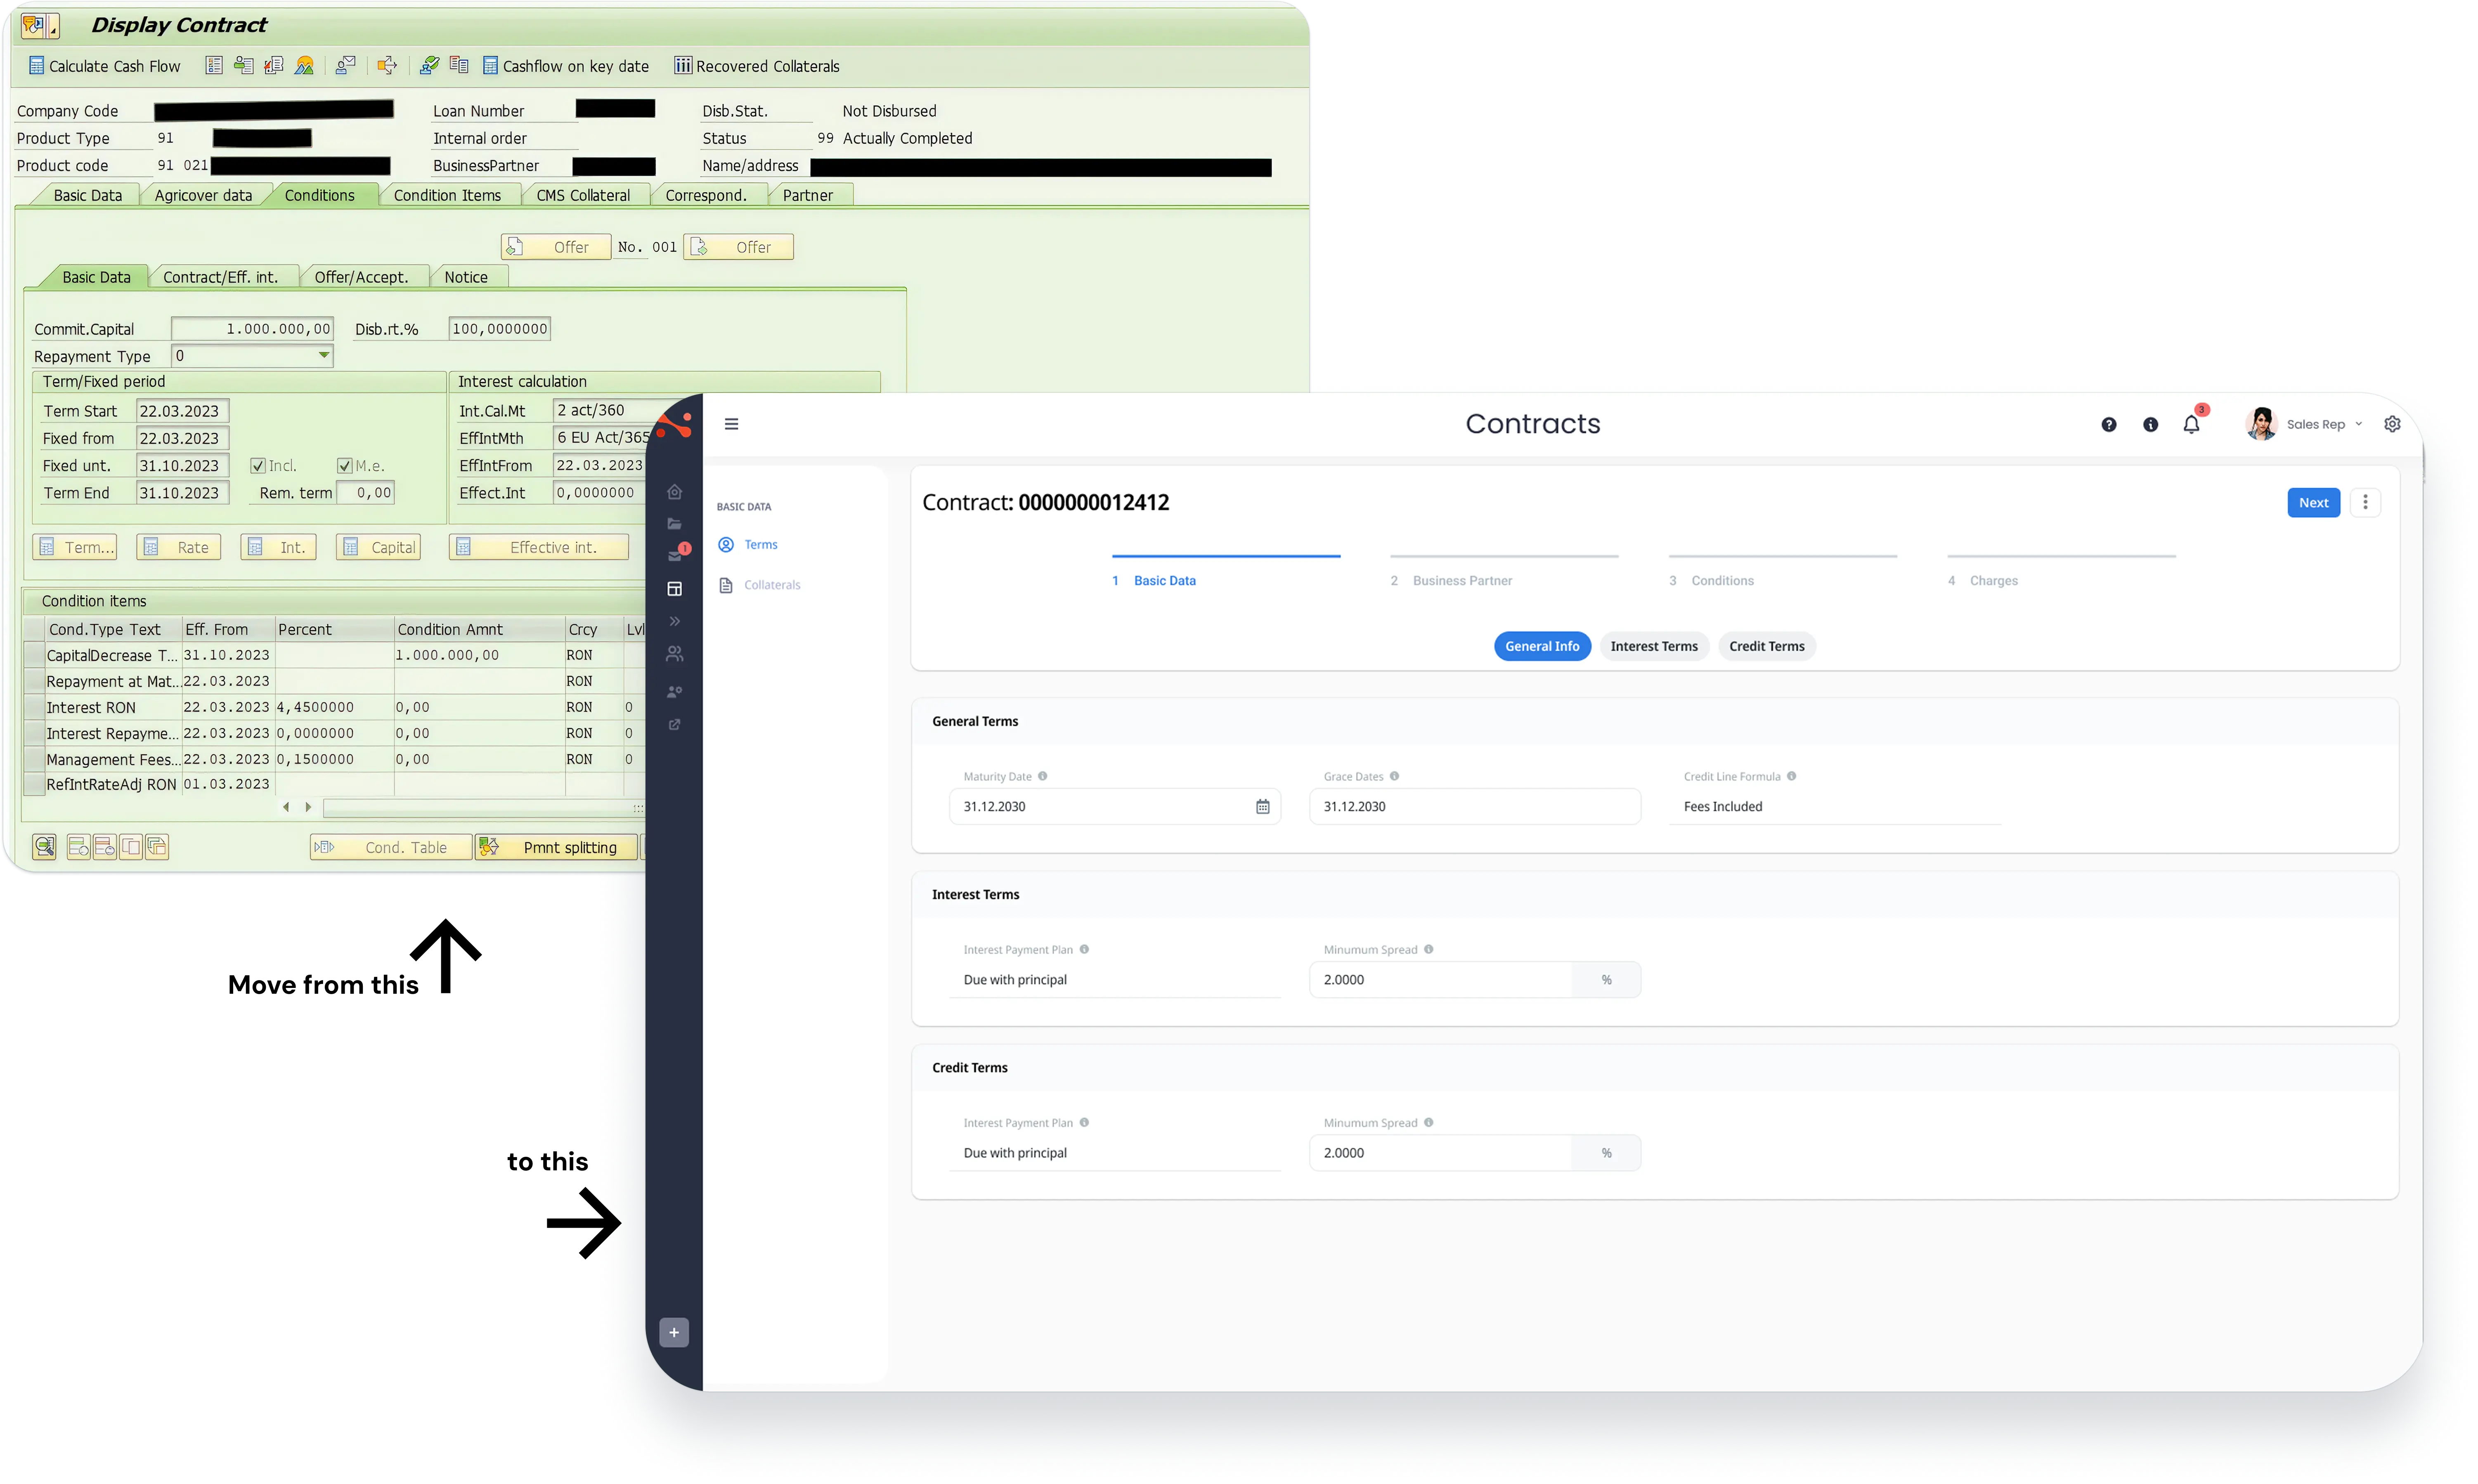Open the Repayment Type dropdown
Viewport: 2478px width, 1484px height.
point(323,355)
